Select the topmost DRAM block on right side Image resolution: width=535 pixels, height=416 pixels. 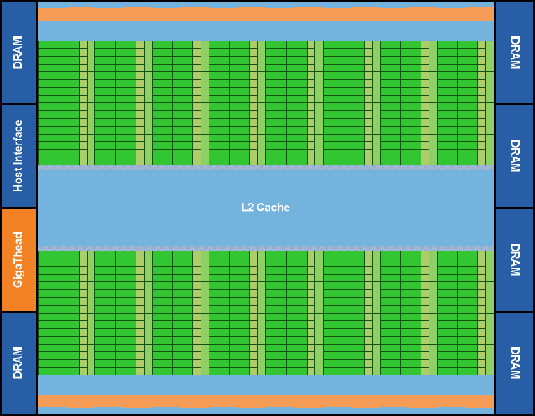click(514, 53)
